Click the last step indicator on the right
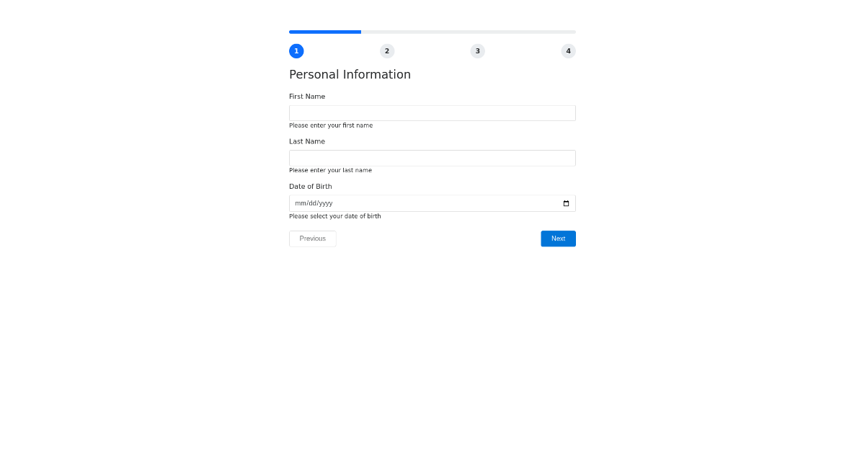The width and height of the screenshot is (865, 454). coord(569,51)
